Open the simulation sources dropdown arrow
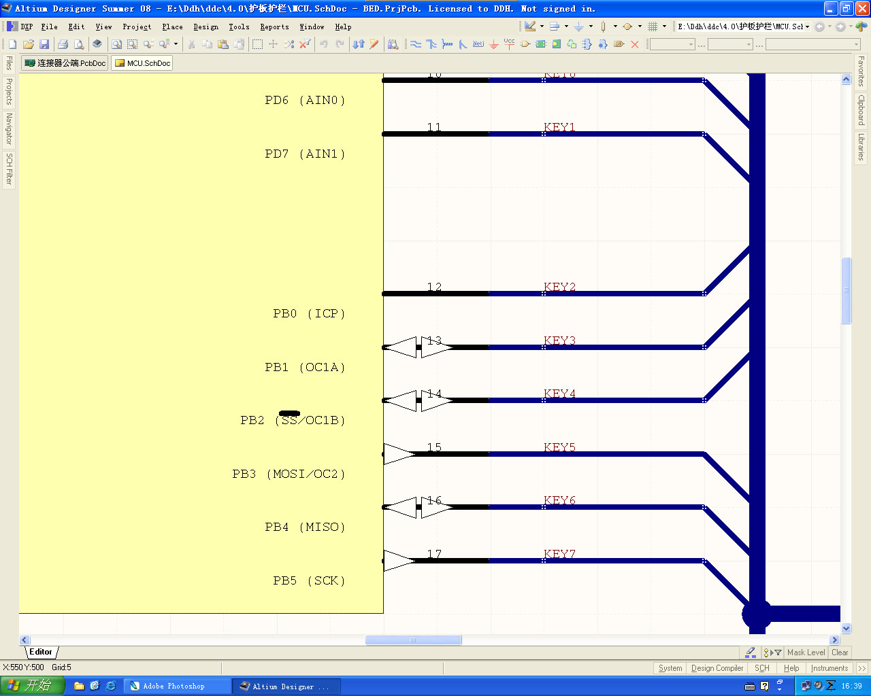This screenshot has width=871, height=696. (640, 27)
